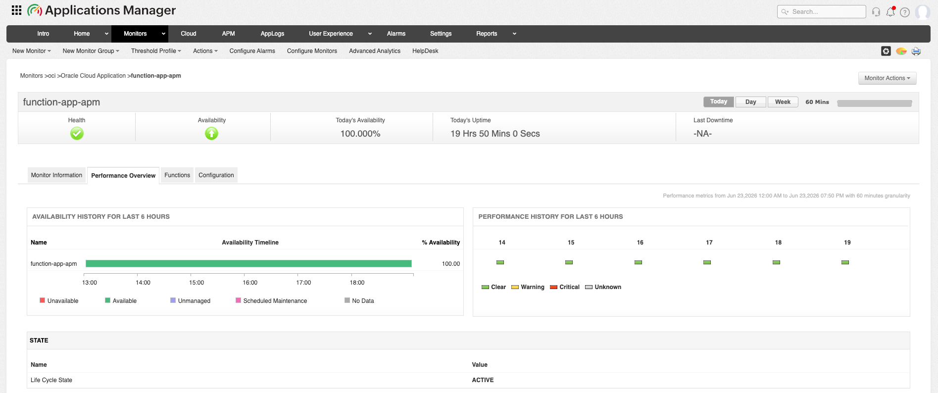Click the hour 16 performance status marker
The width and height of the screenshot is (938, 393).
click(639, 262)
